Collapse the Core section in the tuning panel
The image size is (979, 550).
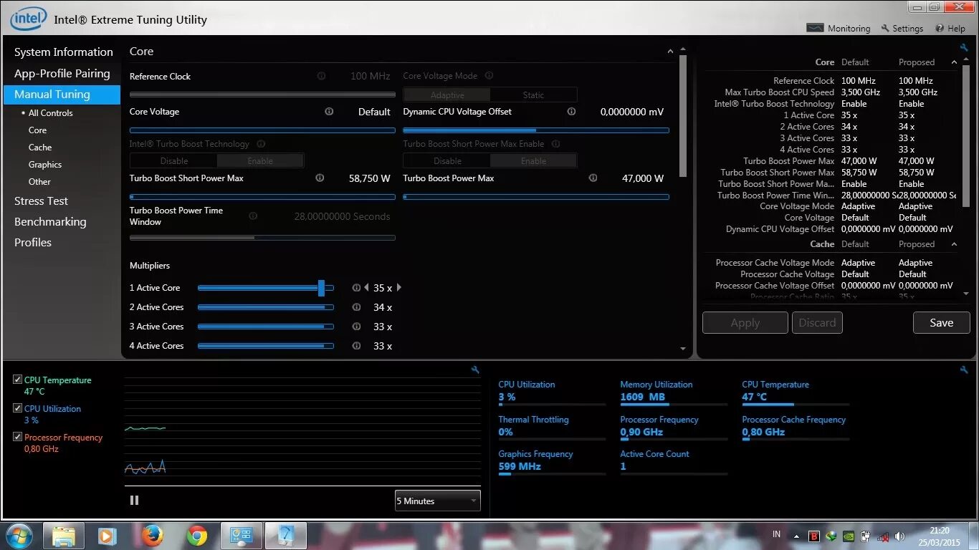670,52
